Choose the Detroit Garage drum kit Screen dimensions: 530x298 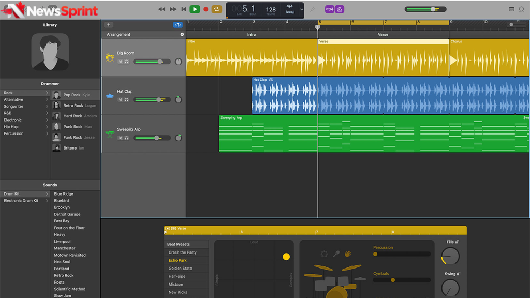[x=67, y=214]
